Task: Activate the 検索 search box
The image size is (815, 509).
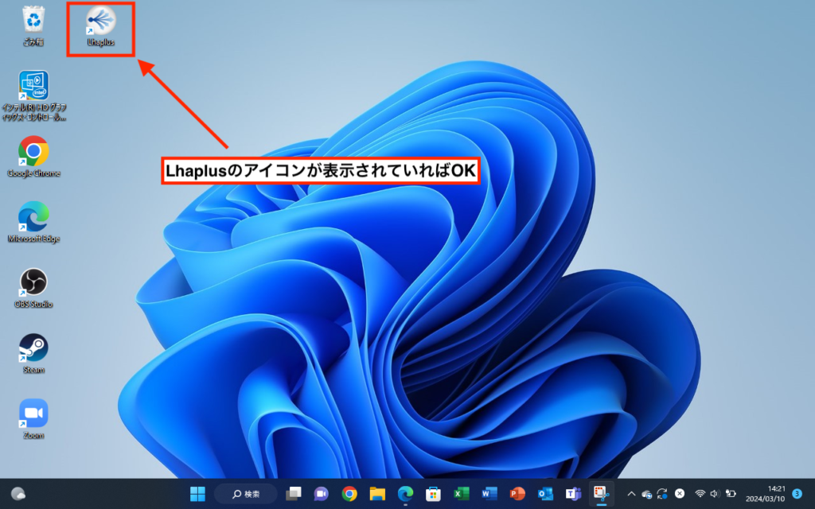Action: tap(244, 494)
